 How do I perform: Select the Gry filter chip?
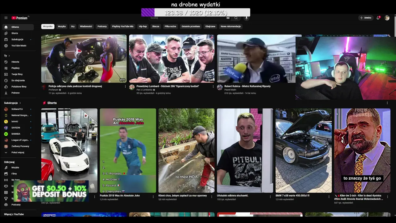(73, 26)
